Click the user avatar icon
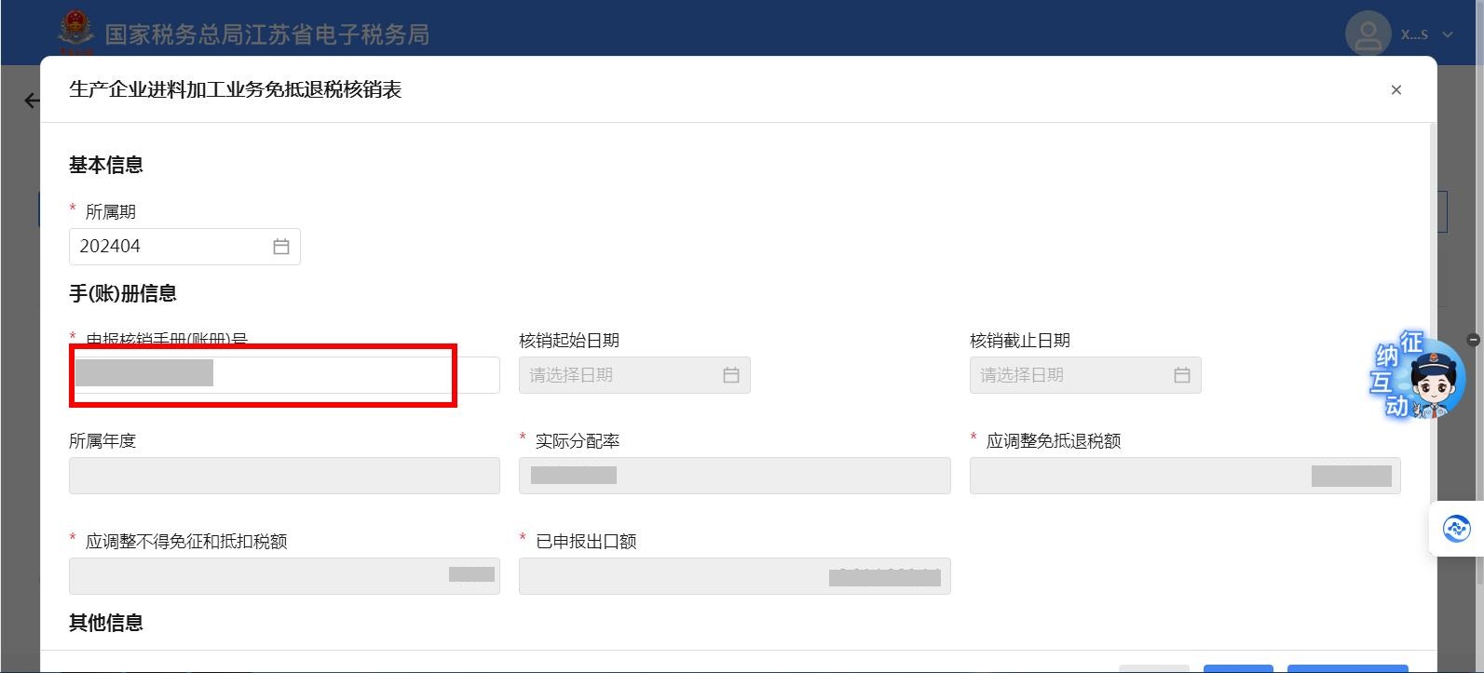1484x673 pixels. [x=1368, y=34]
